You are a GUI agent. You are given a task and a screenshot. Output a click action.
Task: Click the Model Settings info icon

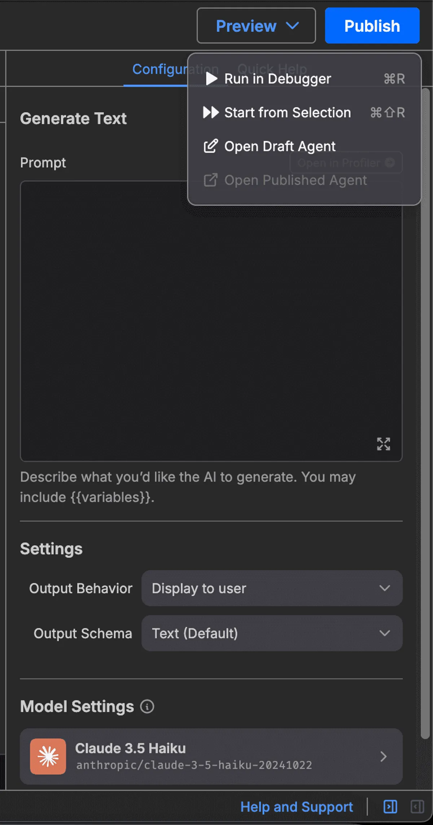[147, 706]
